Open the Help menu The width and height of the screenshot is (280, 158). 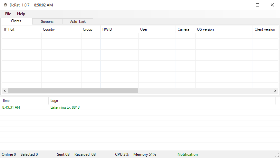point(21,14)
